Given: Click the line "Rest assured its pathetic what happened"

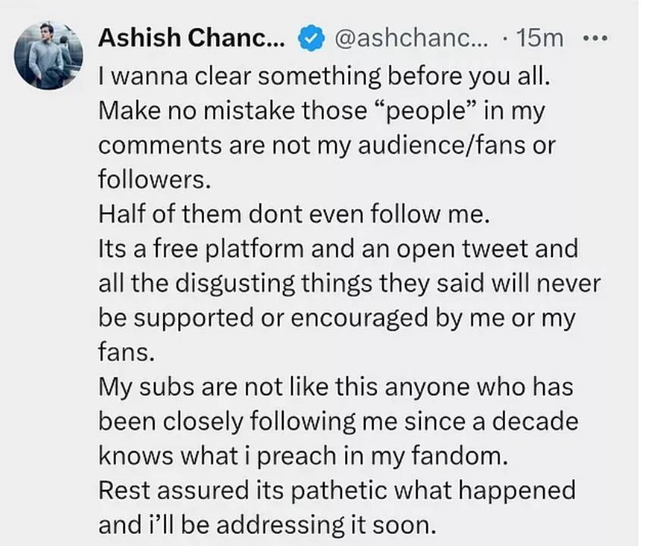Looking at the screenshot, I should [x=337, y=490].
